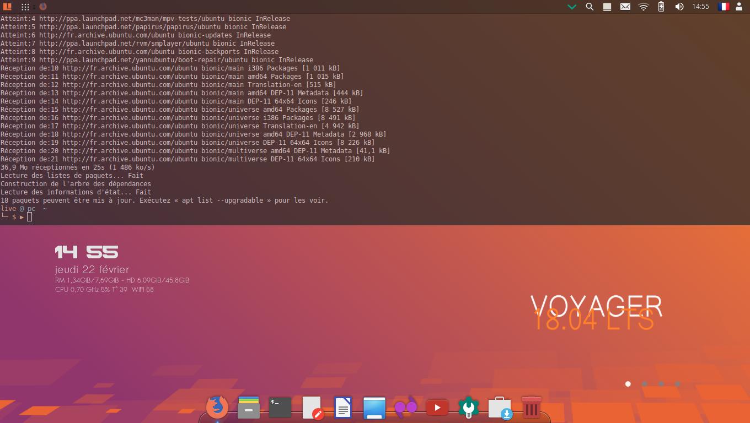750x423 pixels.
Task: Open the text editor with red pencil badge
Action: point(312,408)
